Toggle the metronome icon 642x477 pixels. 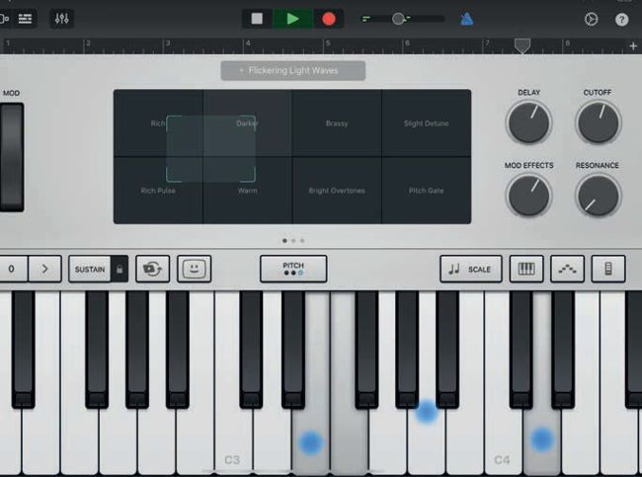click(467, 19)
